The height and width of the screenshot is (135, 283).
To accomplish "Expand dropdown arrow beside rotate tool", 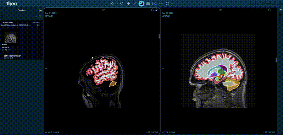I will (x=172, y=3).
